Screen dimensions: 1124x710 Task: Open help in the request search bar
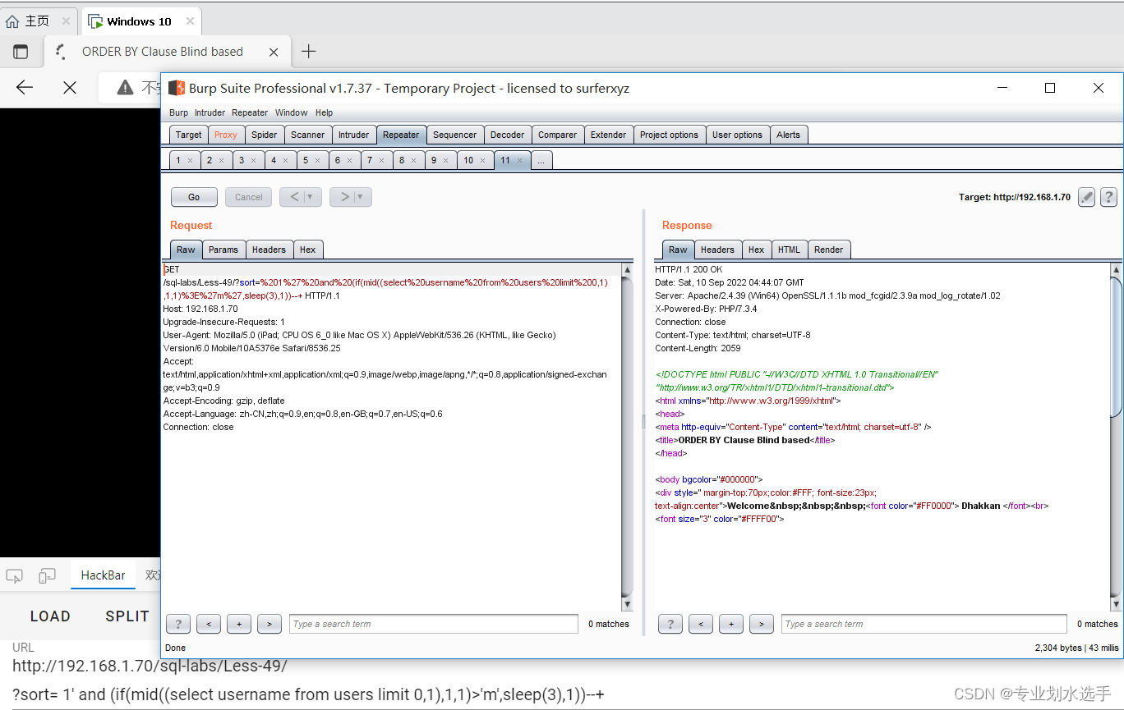coord(178,624)
